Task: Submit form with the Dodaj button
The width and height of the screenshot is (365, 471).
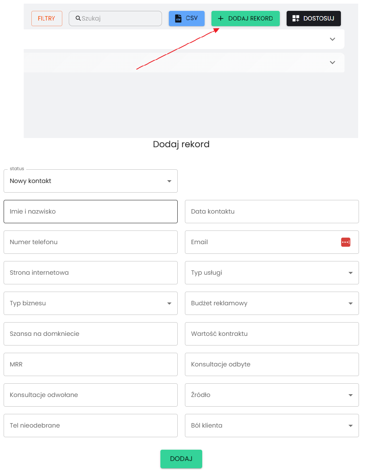Action: click(181, 459)
